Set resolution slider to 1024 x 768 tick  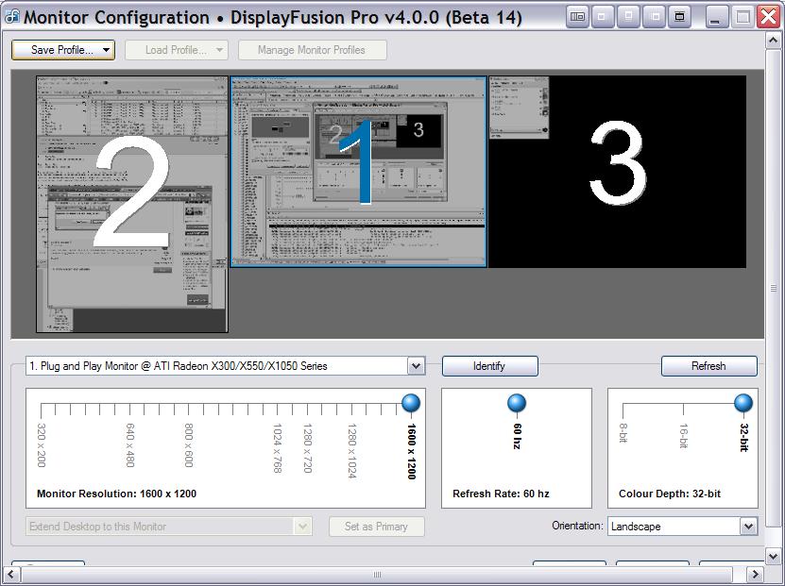(278, 410)
